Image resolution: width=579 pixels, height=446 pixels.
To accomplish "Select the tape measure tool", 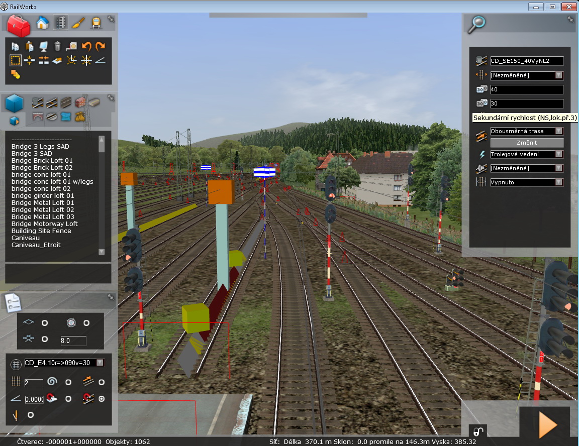I will click(72, 46).
